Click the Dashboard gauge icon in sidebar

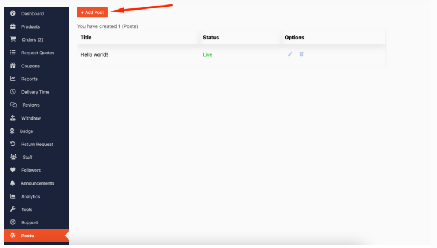coord(13,13)
